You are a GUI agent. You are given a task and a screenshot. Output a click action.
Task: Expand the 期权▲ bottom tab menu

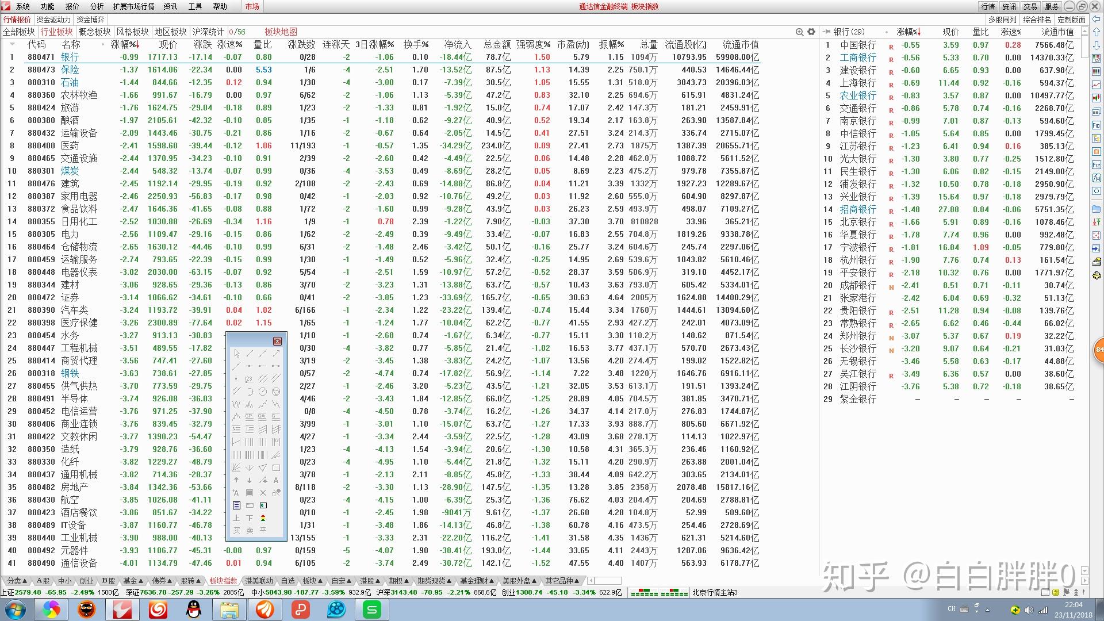point(400,581)
